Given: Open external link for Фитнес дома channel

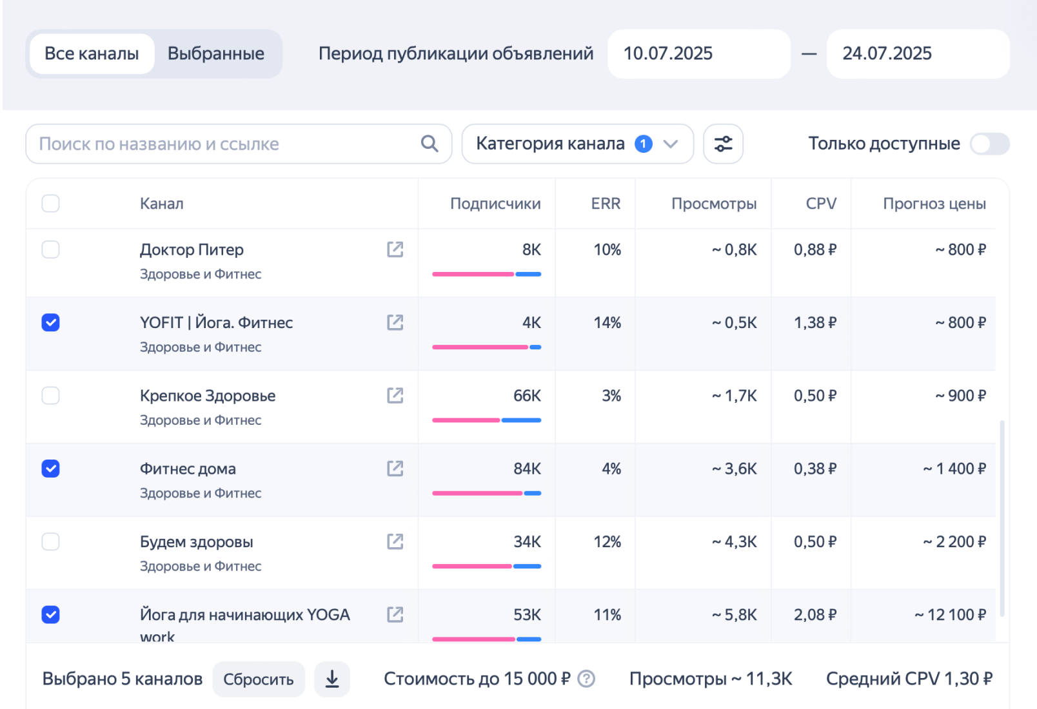Looking at the screenshot, I should pyautogui.click(x=395, y=469).
